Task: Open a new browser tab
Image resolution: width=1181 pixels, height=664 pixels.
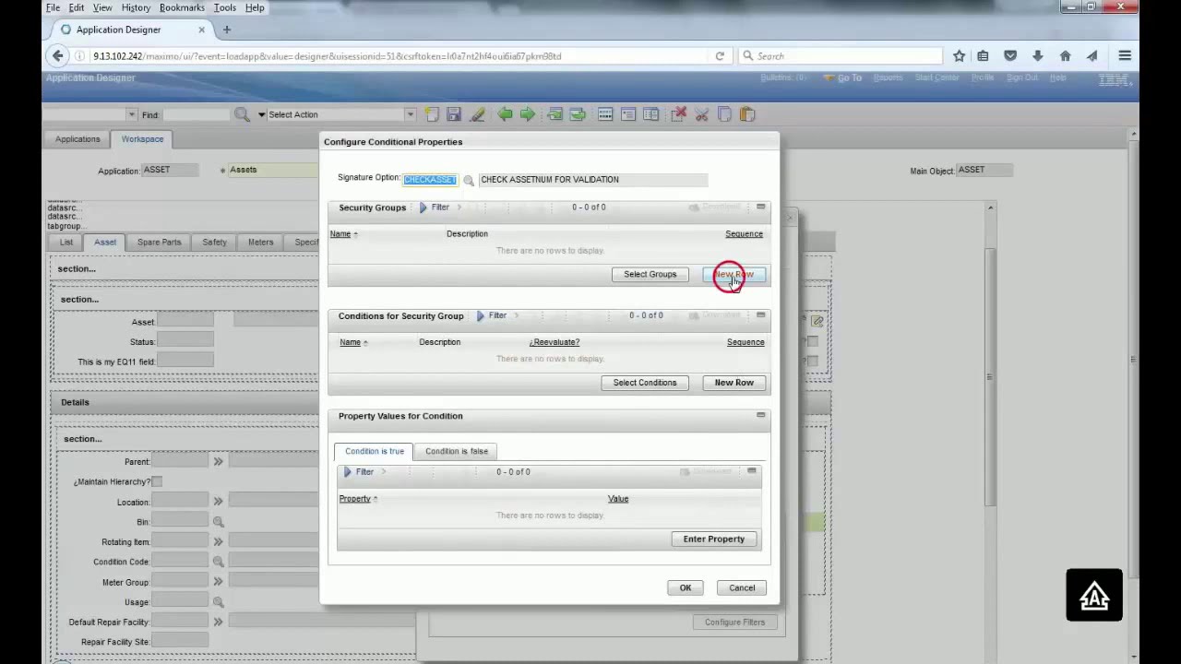Action: pyautogui.click(x=226, y=30)
